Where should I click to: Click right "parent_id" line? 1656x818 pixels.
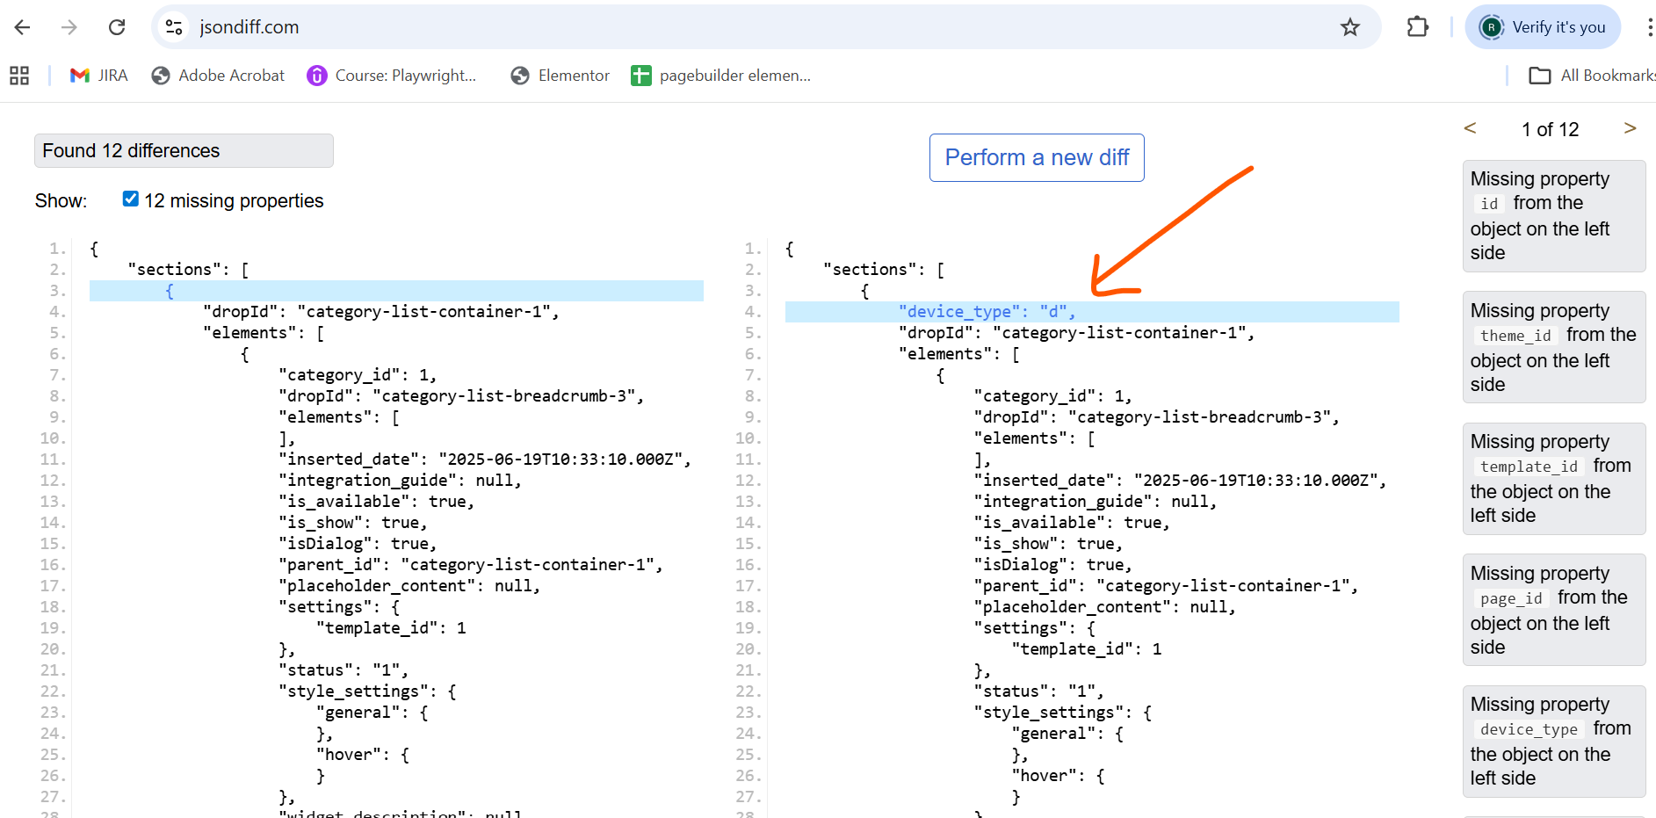1167,586
